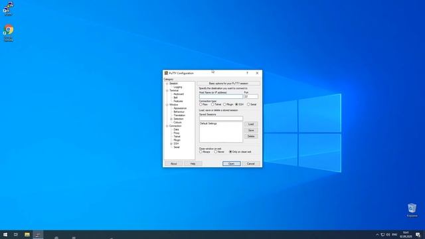This screenshot has height=239, width=425.
Task: Open the Window category
Action: coord(174,105)
